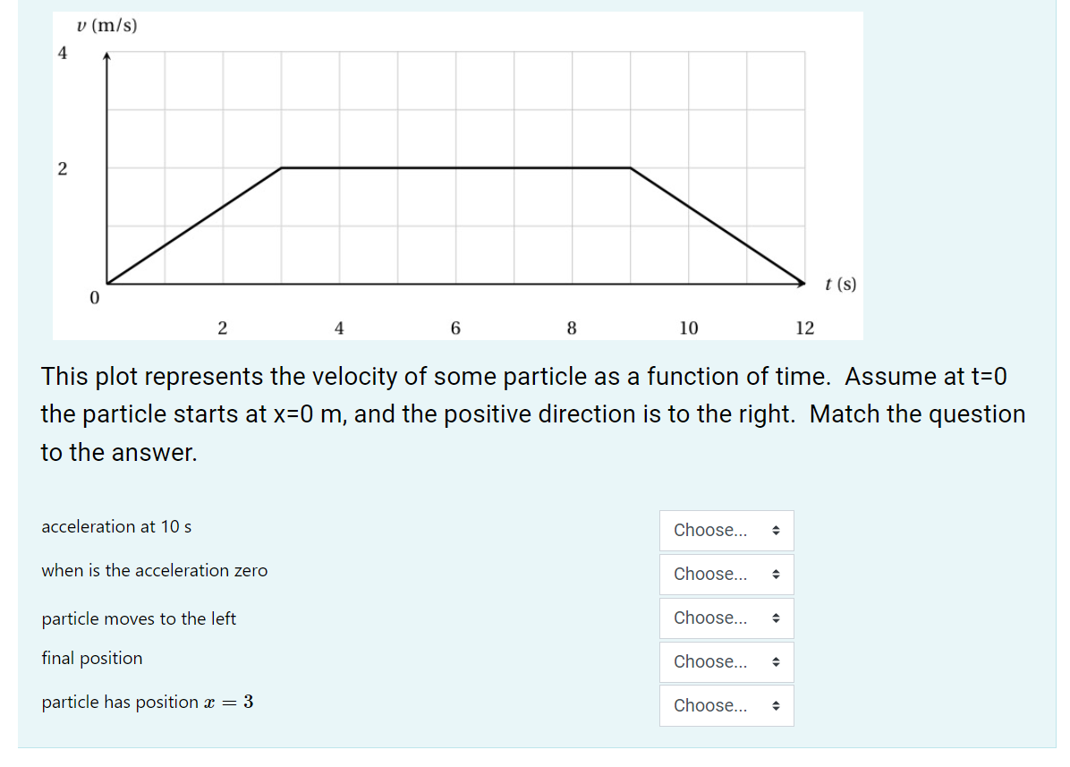Expand the 'particle moves to the left' answer selector
Image resolution: width=1070 pixels, height=767 pixels.
pyautogui.click(x=726, y=618)
